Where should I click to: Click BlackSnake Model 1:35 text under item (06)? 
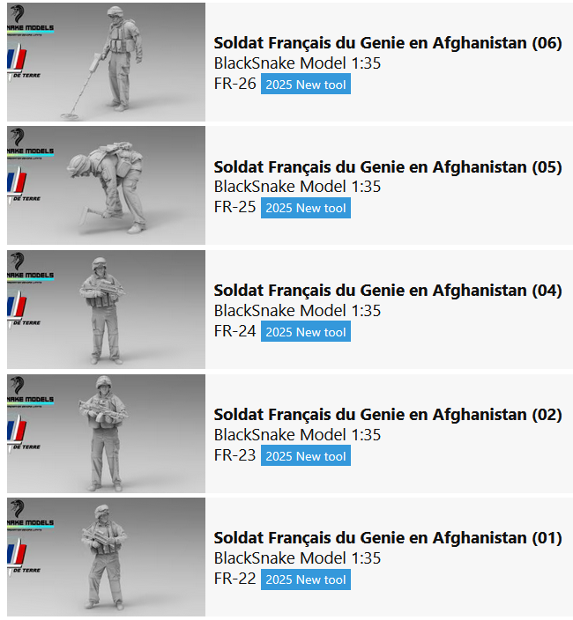tap(297, 63)
